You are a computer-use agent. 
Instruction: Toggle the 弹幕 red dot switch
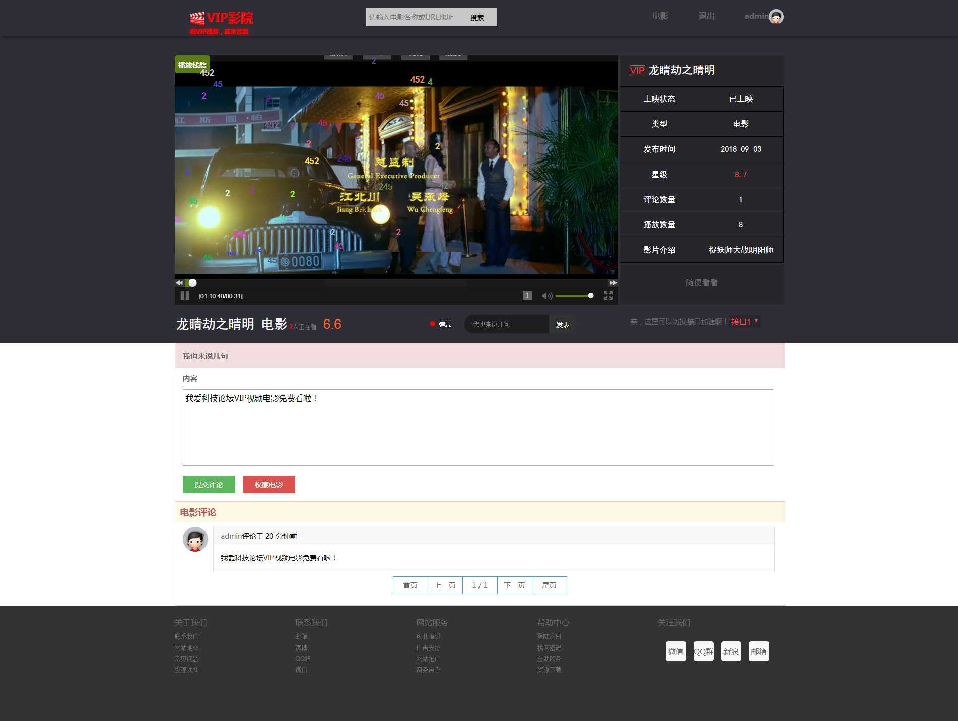point(432,324)
